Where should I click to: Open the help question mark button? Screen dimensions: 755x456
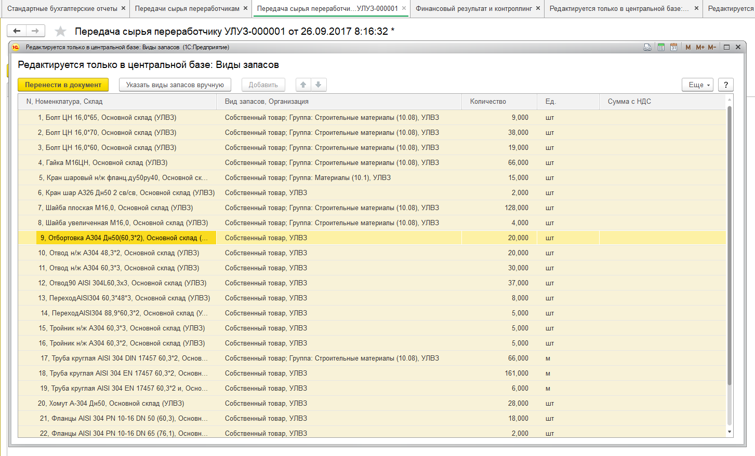point(726,85)
